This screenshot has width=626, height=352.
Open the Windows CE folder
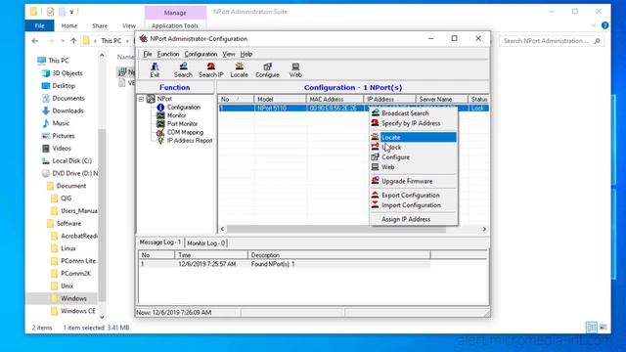[x=78, y=311]
